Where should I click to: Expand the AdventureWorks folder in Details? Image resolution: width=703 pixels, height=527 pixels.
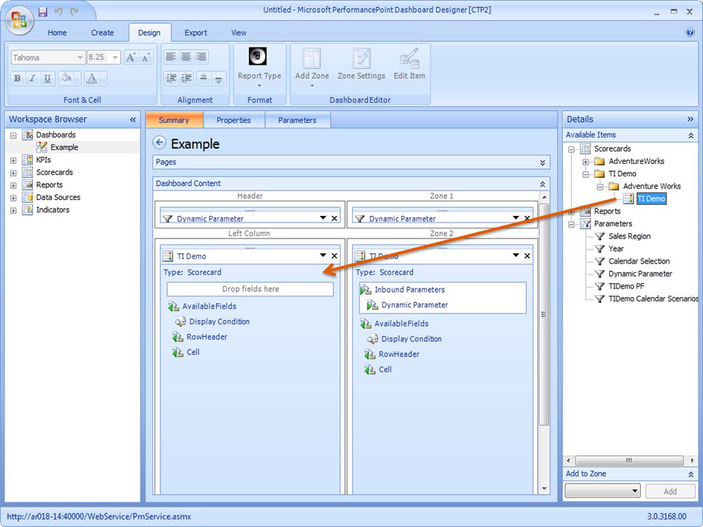click(x=586, y=162)
